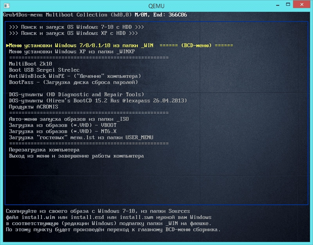Choose DOS-утилиты HD Diagnostic and Repair Tools
The height and width of the screenshot is (245, 313).
click(x=76, y=94)
